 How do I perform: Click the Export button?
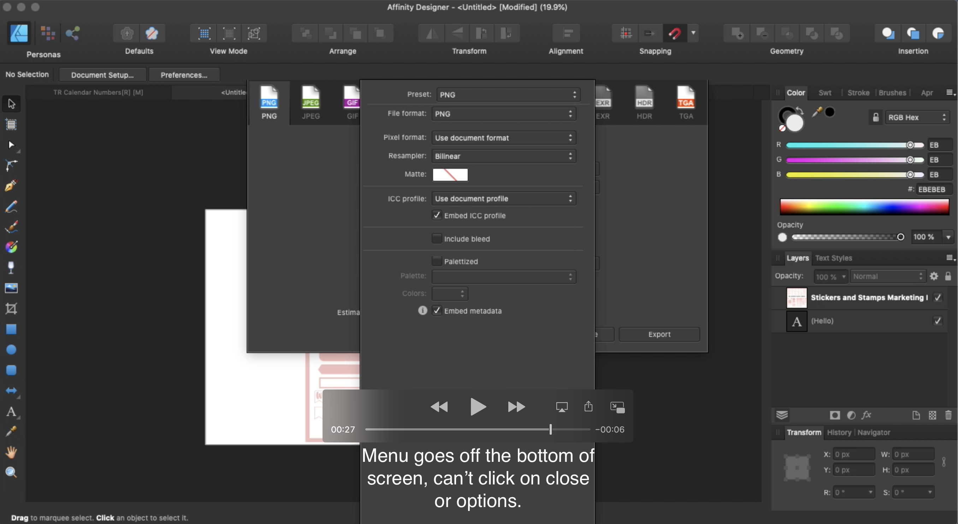(659, 334)
